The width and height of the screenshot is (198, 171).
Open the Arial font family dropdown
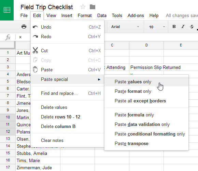click(125, 27)
